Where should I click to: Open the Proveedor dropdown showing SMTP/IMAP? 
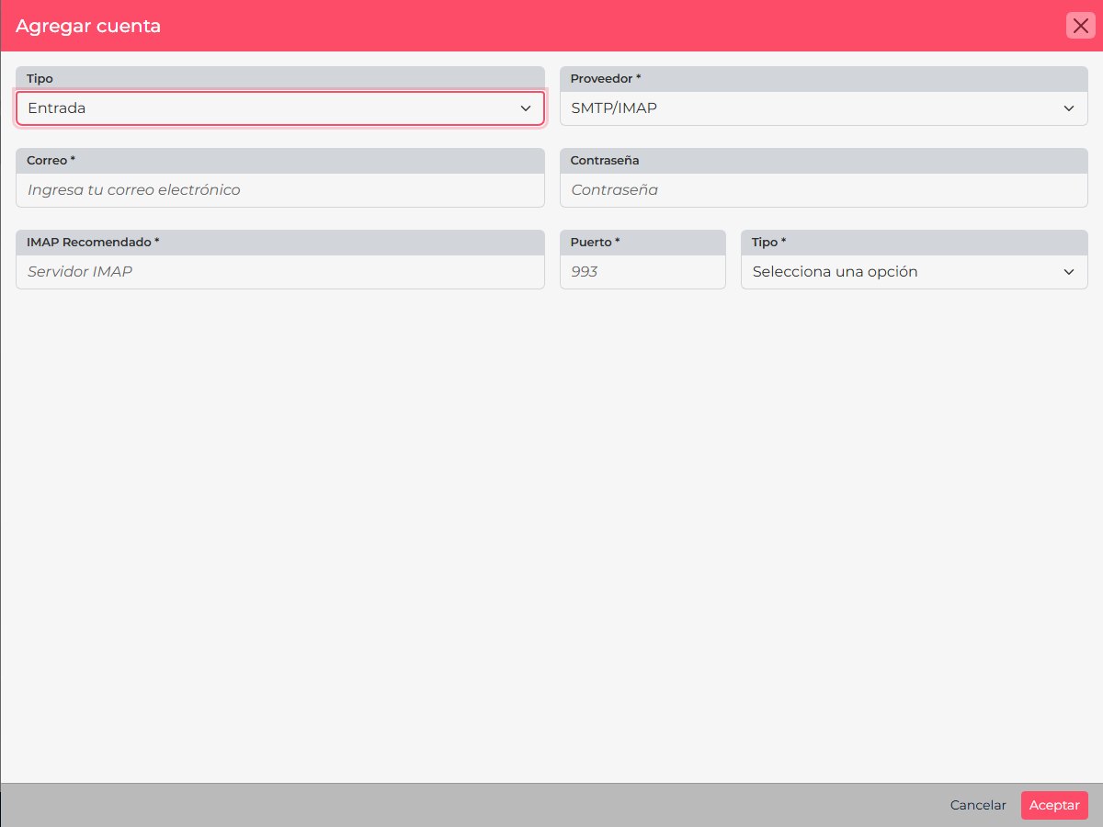pyautogui.click(x=824, y=108)
